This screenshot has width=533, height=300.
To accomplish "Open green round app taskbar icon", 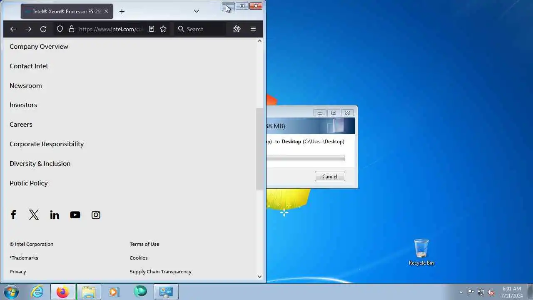I will (140, 291).
